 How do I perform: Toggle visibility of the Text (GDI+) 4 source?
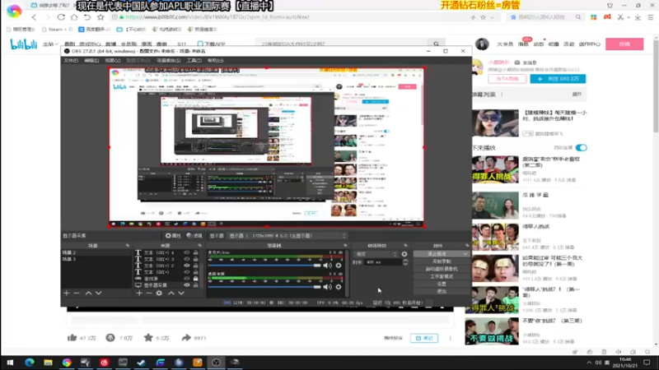click(x=187, y=252)
